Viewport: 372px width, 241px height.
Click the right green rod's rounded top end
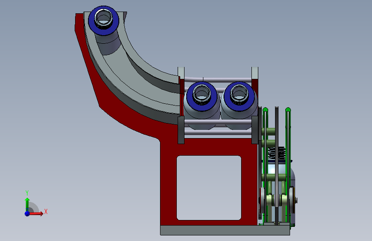pos(288,110)
